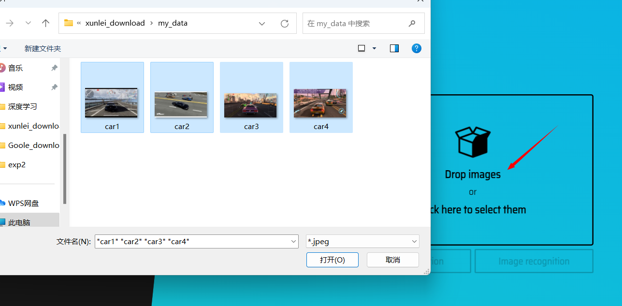Click the 取消 cancel button
This screenshot has height=306, width=622.
(x=393, y=260)
